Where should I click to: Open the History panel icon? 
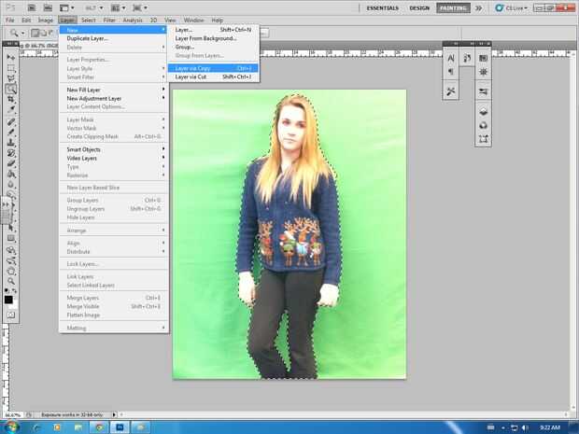pos(467,58)
